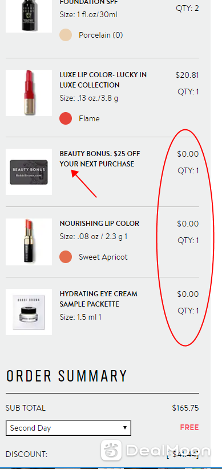This screenshot has height=469, width=222.
Task: Click the foundation bottle thumbnail
Action: [29, 16]
